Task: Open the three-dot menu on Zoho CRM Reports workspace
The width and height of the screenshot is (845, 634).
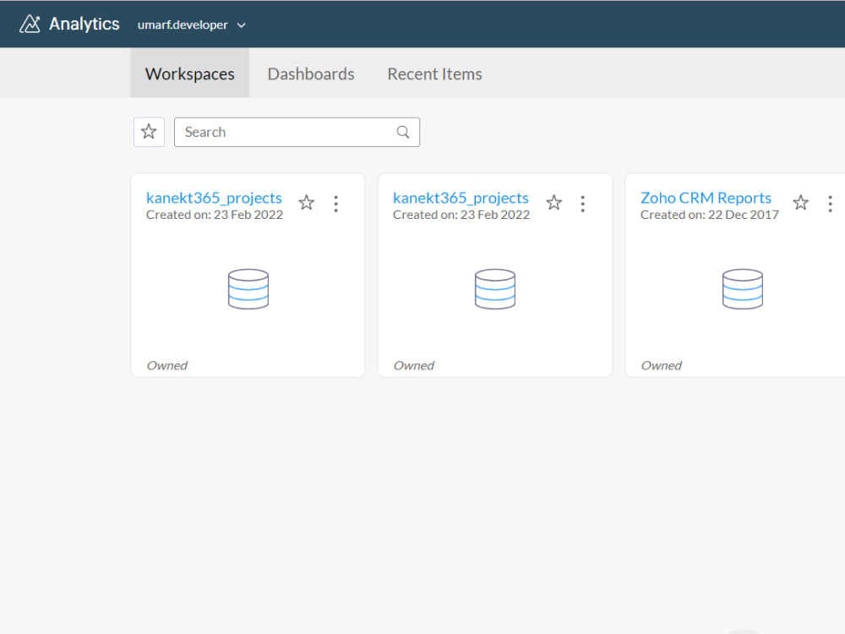Action: point(830,203)
